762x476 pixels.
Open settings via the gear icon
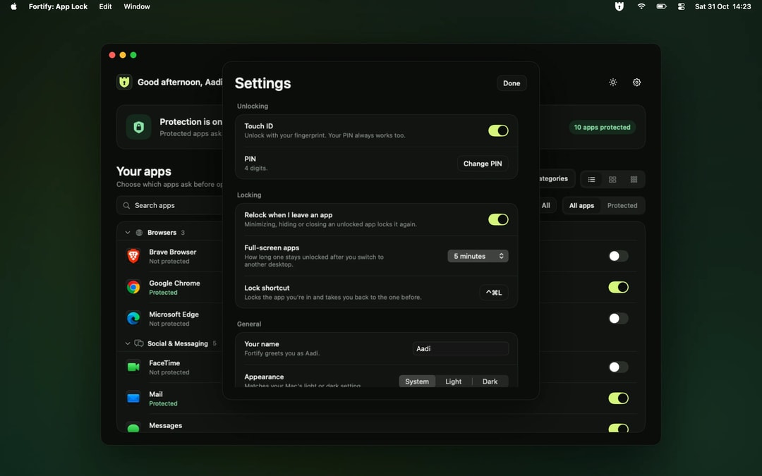(636, 82)
